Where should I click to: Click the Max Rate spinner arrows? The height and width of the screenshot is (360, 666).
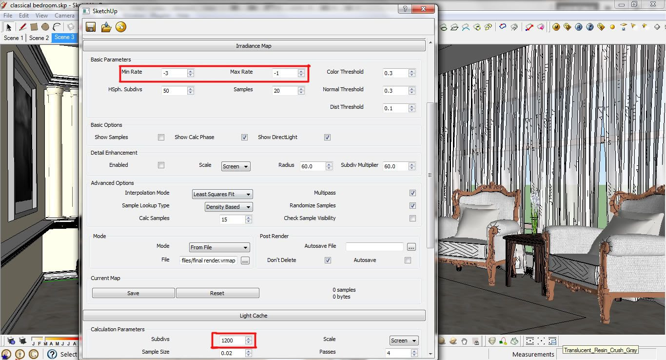coord(301,73)
